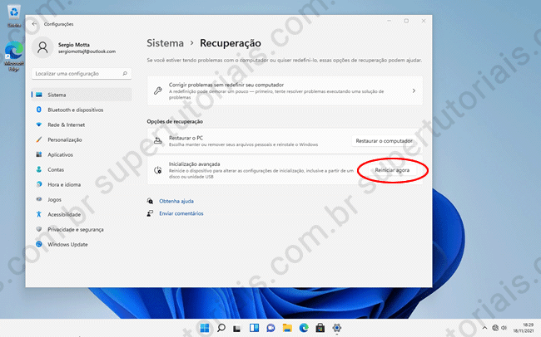Click the back arrow in Configurações
This screenshot has width=541, height=337.
34,25
